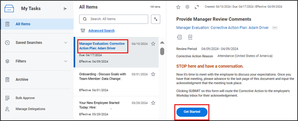The height and width of the screenshot is (121, 298).
Task: Click the Get Started button
Action: [x=192, y=112]
